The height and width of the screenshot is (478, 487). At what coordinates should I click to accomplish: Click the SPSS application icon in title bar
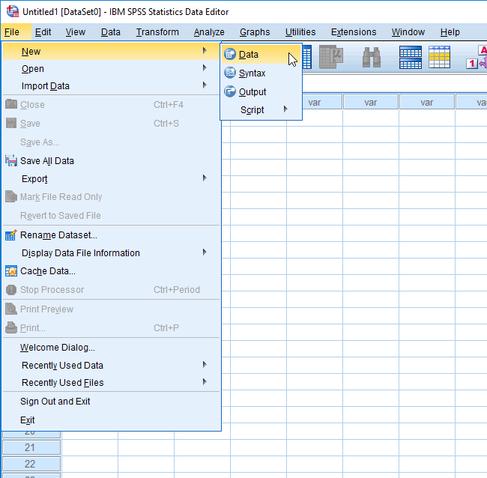[x=13, y=11]
